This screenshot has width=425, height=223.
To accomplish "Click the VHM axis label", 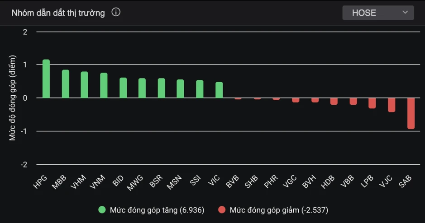I will 78,182.
